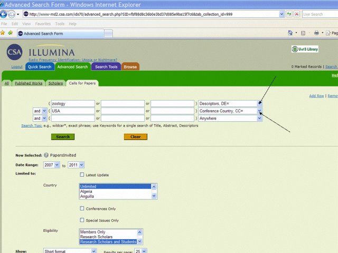Switch to the Advanced Search tab
338x253 pixels.
click(73, 67)
